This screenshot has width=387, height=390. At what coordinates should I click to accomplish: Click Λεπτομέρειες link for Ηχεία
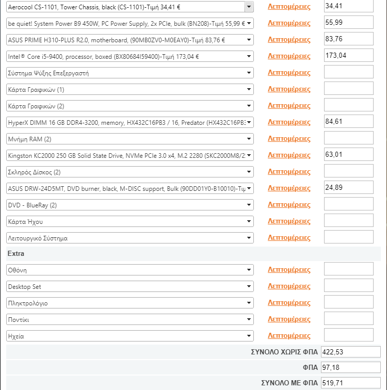[289, 336]
